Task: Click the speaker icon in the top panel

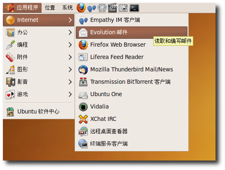Action: (102, 8)
